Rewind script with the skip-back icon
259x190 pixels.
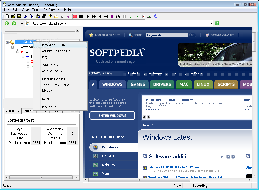click(100, 16)
